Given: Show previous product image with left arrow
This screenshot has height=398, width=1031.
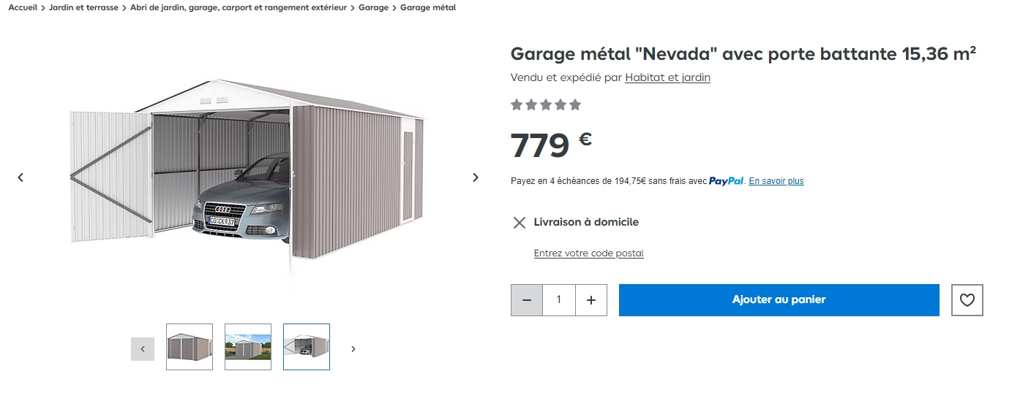Looking at the screenshot, I should pyautogui.click(x=20, y=177).
